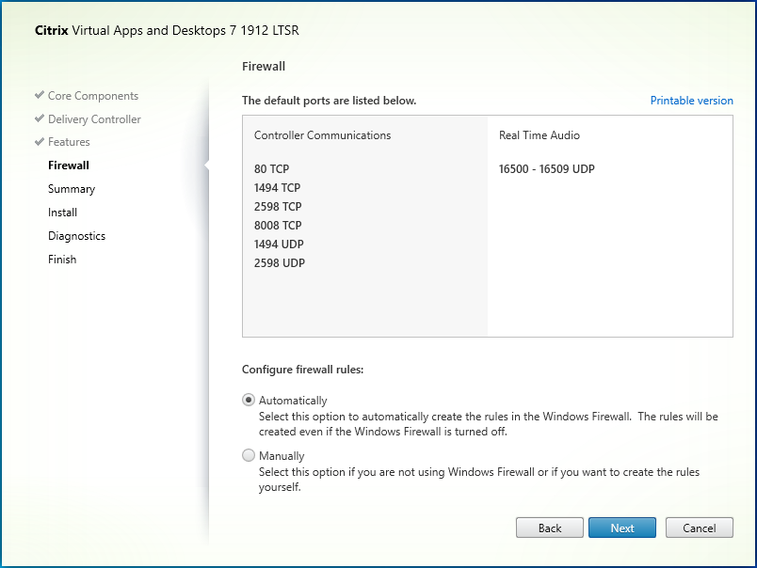Click the 80 TCP port entry
The height and width of the screenshot is (568, 757).
[x=271, y=168]
